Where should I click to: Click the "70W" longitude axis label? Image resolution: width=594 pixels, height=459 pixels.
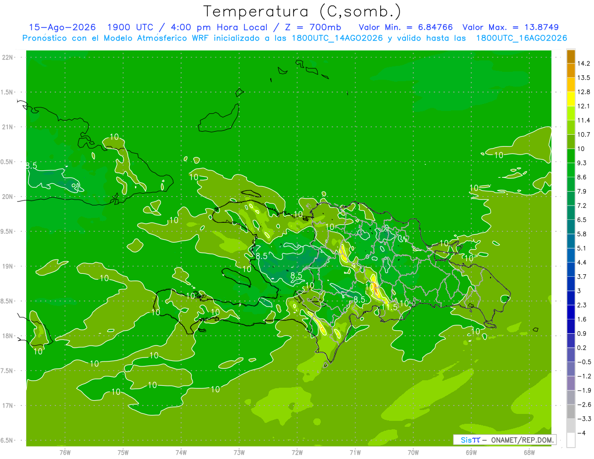(x=413, y=453)
